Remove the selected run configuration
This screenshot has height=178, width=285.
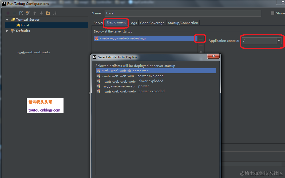(x=15, y=13)
